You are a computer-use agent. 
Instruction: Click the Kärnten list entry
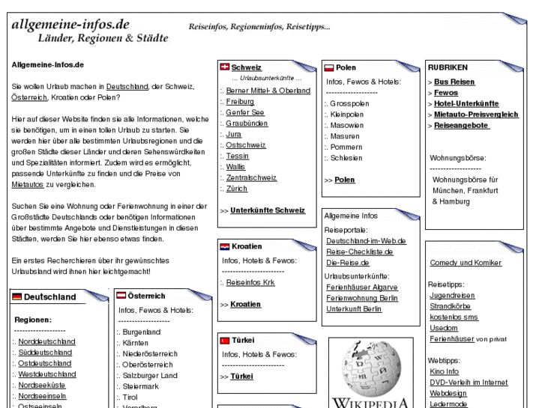pyautogui.click(x=135, y=343)
